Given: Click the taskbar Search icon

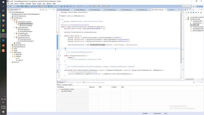Looking at the screenshot, I should [3, 6].
